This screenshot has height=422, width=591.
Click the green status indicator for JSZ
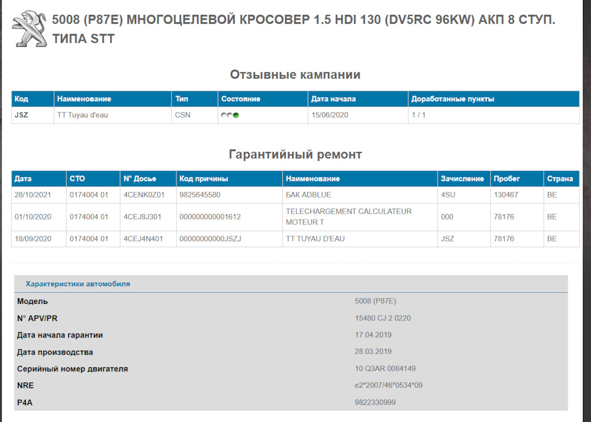point(236,116)
